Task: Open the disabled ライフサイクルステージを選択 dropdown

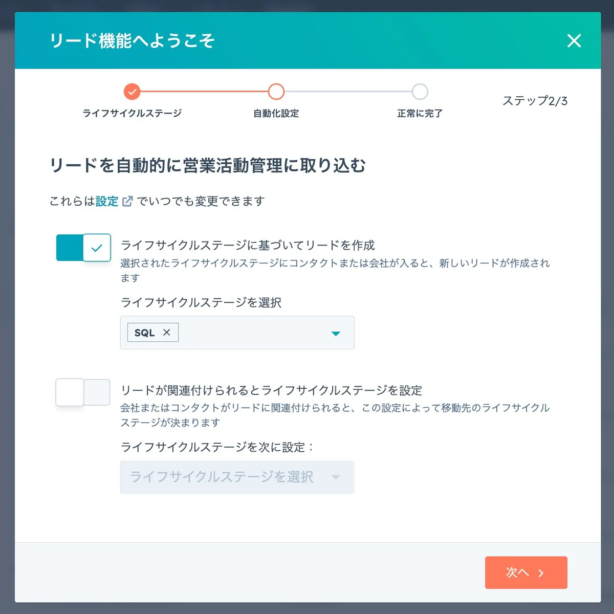Action: click(237, 477)
